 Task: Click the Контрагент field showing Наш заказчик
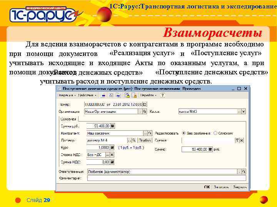click(115, 133)
